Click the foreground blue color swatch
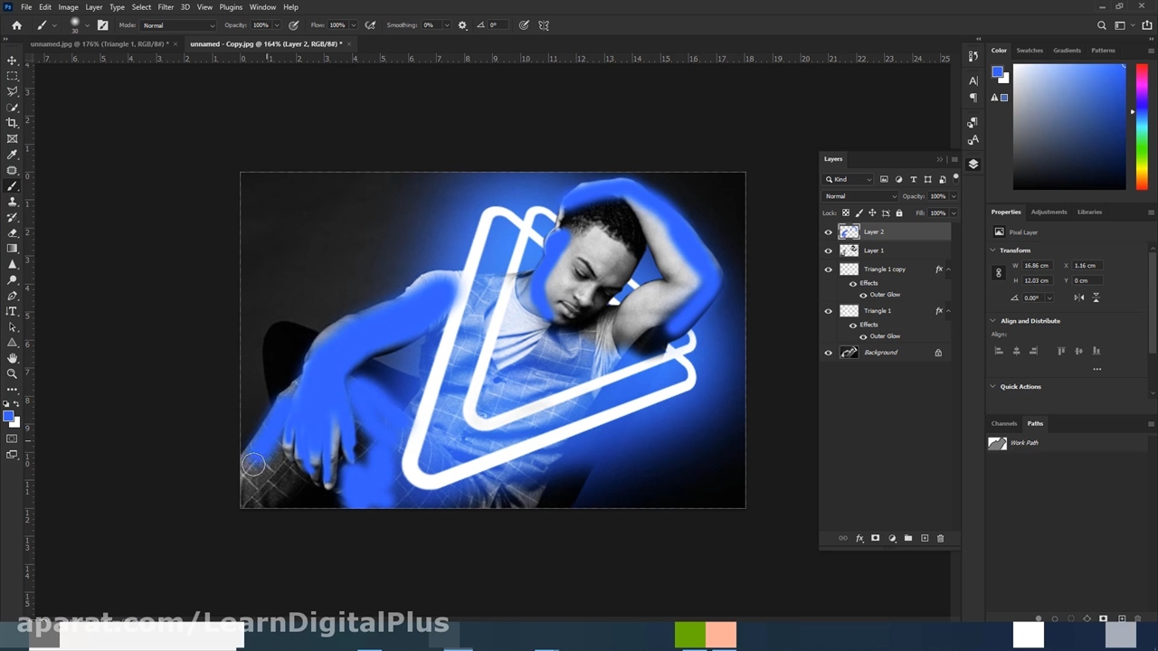 pos(8,417)
